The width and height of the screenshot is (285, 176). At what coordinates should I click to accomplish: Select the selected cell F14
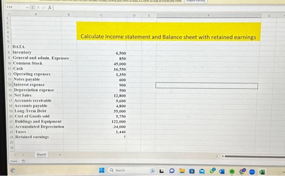coord(207,86)
